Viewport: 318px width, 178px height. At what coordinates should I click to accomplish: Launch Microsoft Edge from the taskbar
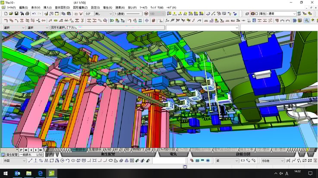point(40,173)
